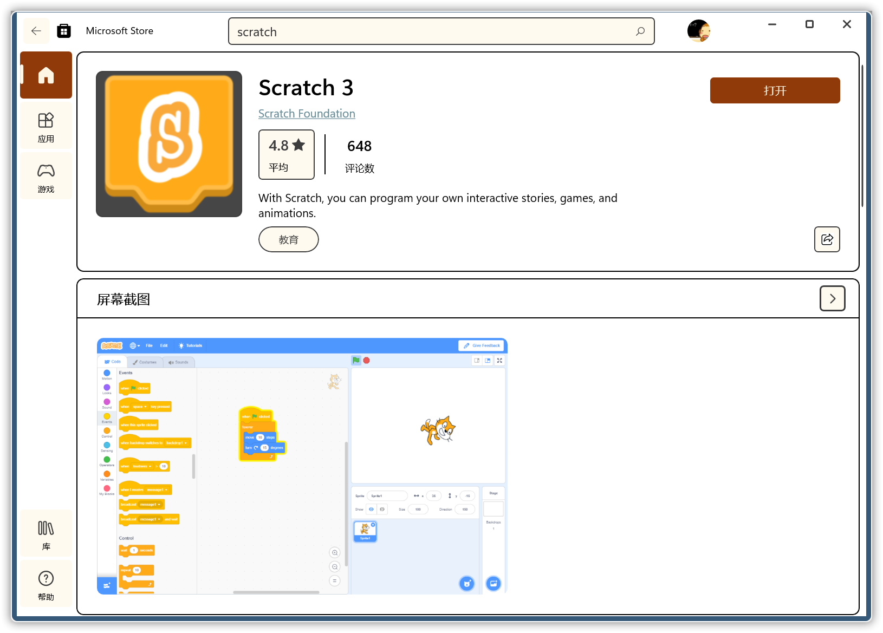Click the back arrow to go back
883x633 pixels.
tap(36, 31)
